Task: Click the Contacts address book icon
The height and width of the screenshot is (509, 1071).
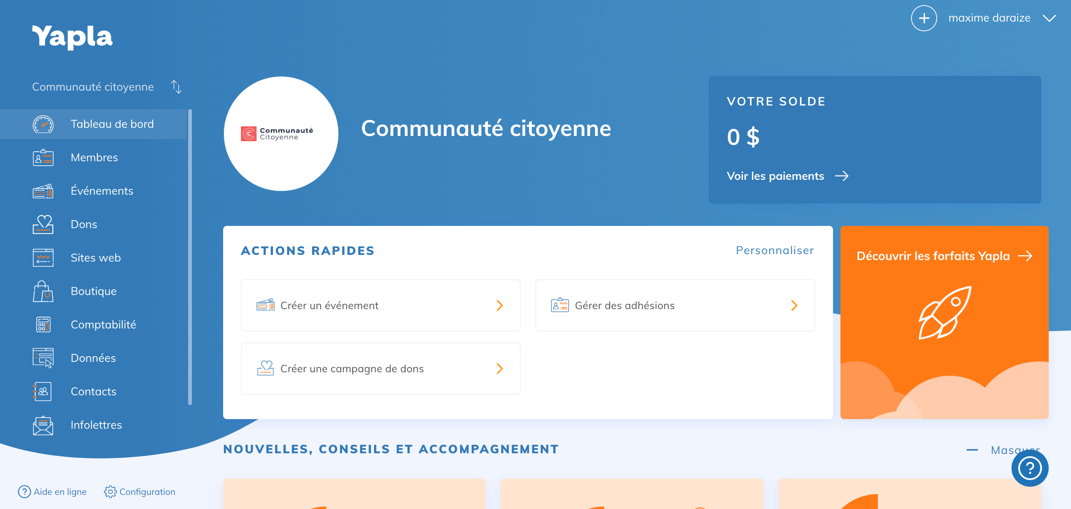Action: tap(43, 391)
